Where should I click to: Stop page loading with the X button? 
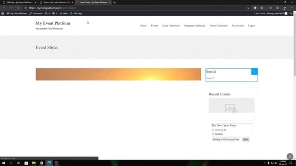[x=18, y=8]
